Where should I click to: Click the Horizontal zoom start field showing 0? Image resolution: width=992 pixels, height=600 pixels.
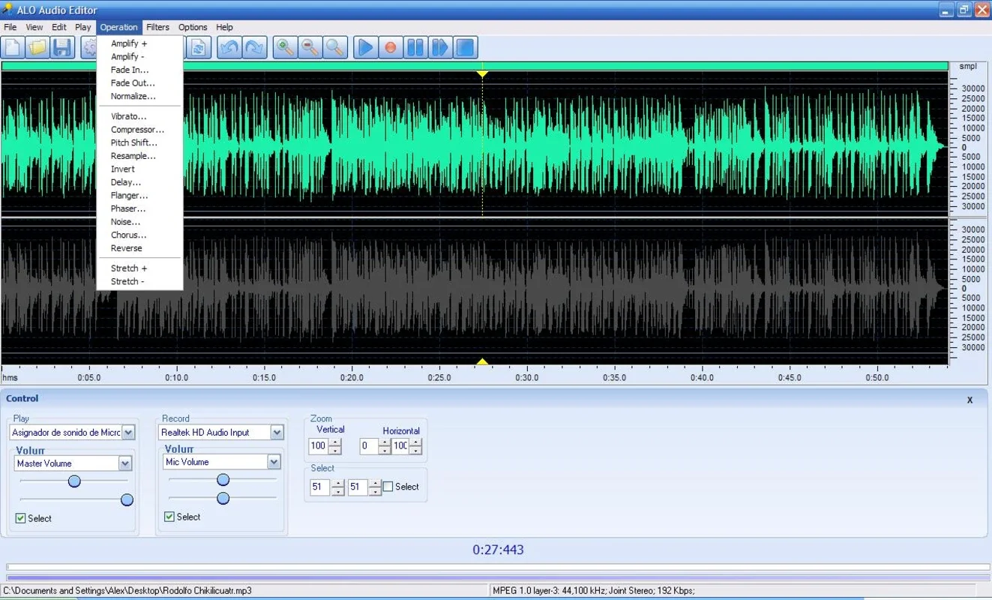[x=369, y=446]
